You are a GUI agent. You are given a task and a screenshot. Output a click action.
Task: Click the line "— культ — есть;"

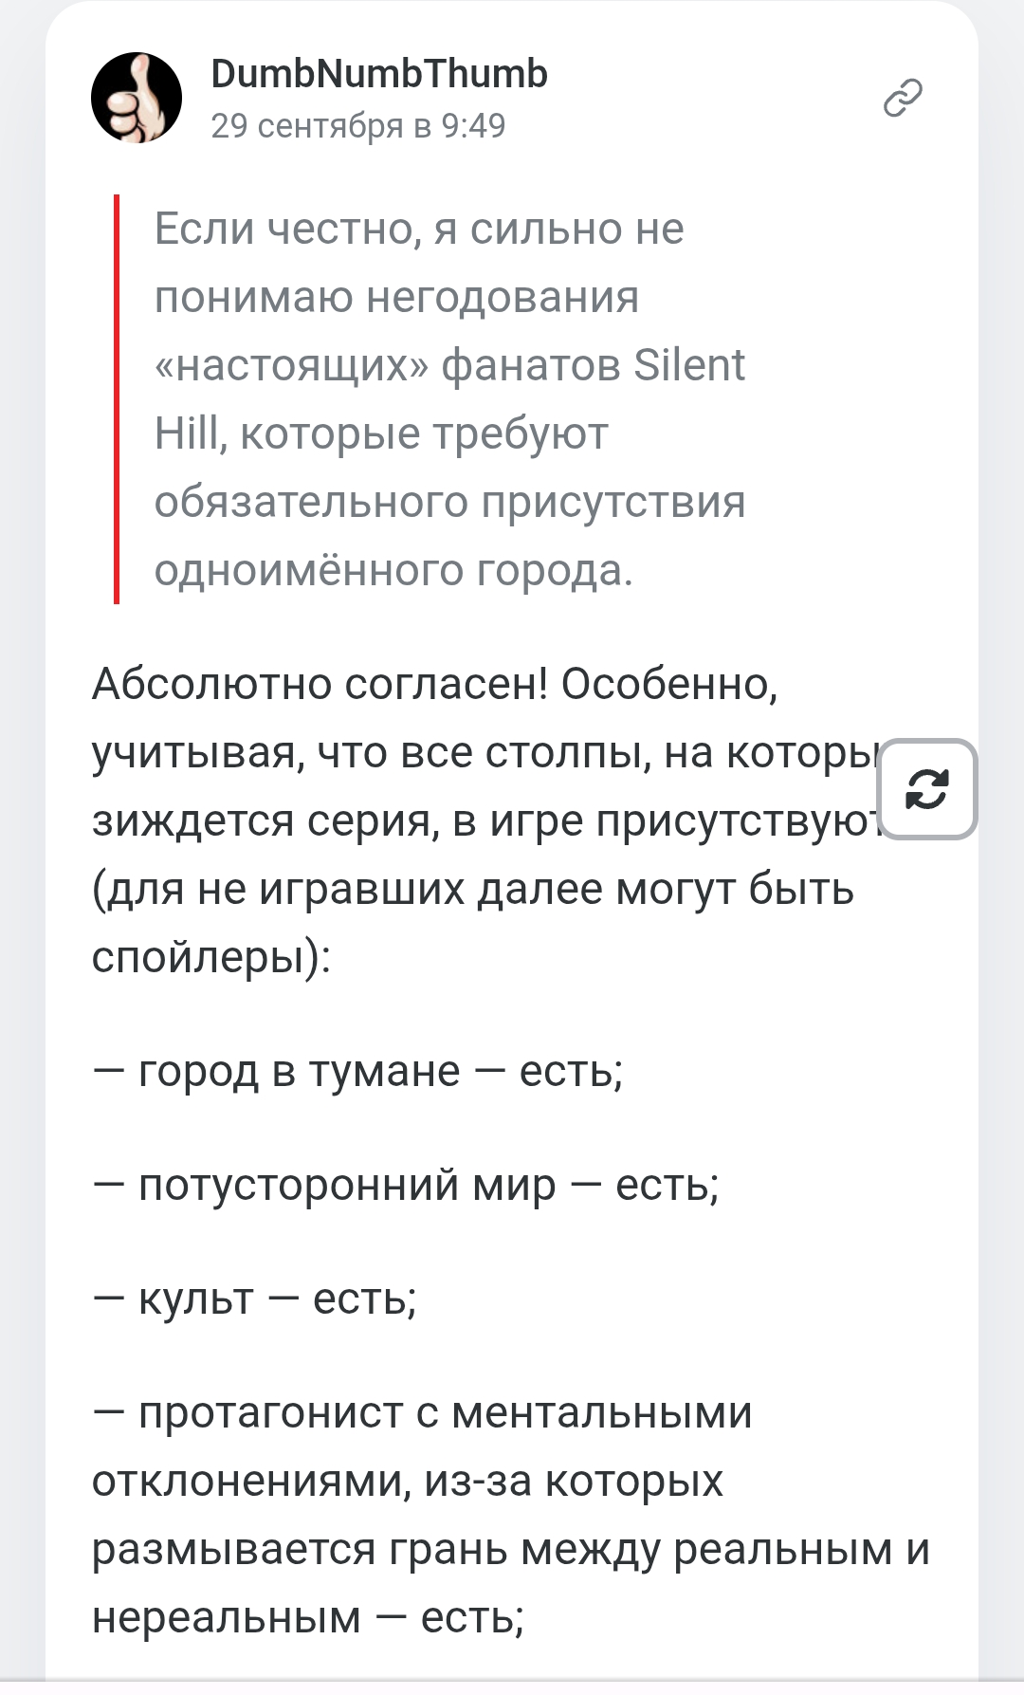254,1299
